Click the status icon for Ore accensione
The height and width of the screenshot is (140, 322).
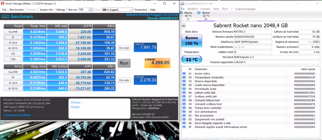(184, 116)
